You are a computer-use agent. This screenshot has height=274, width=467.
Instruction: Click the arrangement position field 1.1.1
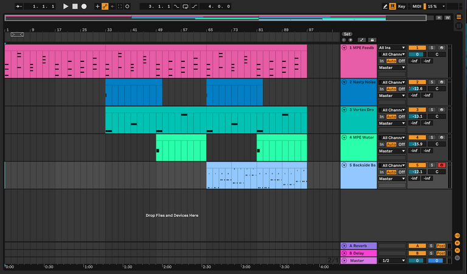point(40,6)
